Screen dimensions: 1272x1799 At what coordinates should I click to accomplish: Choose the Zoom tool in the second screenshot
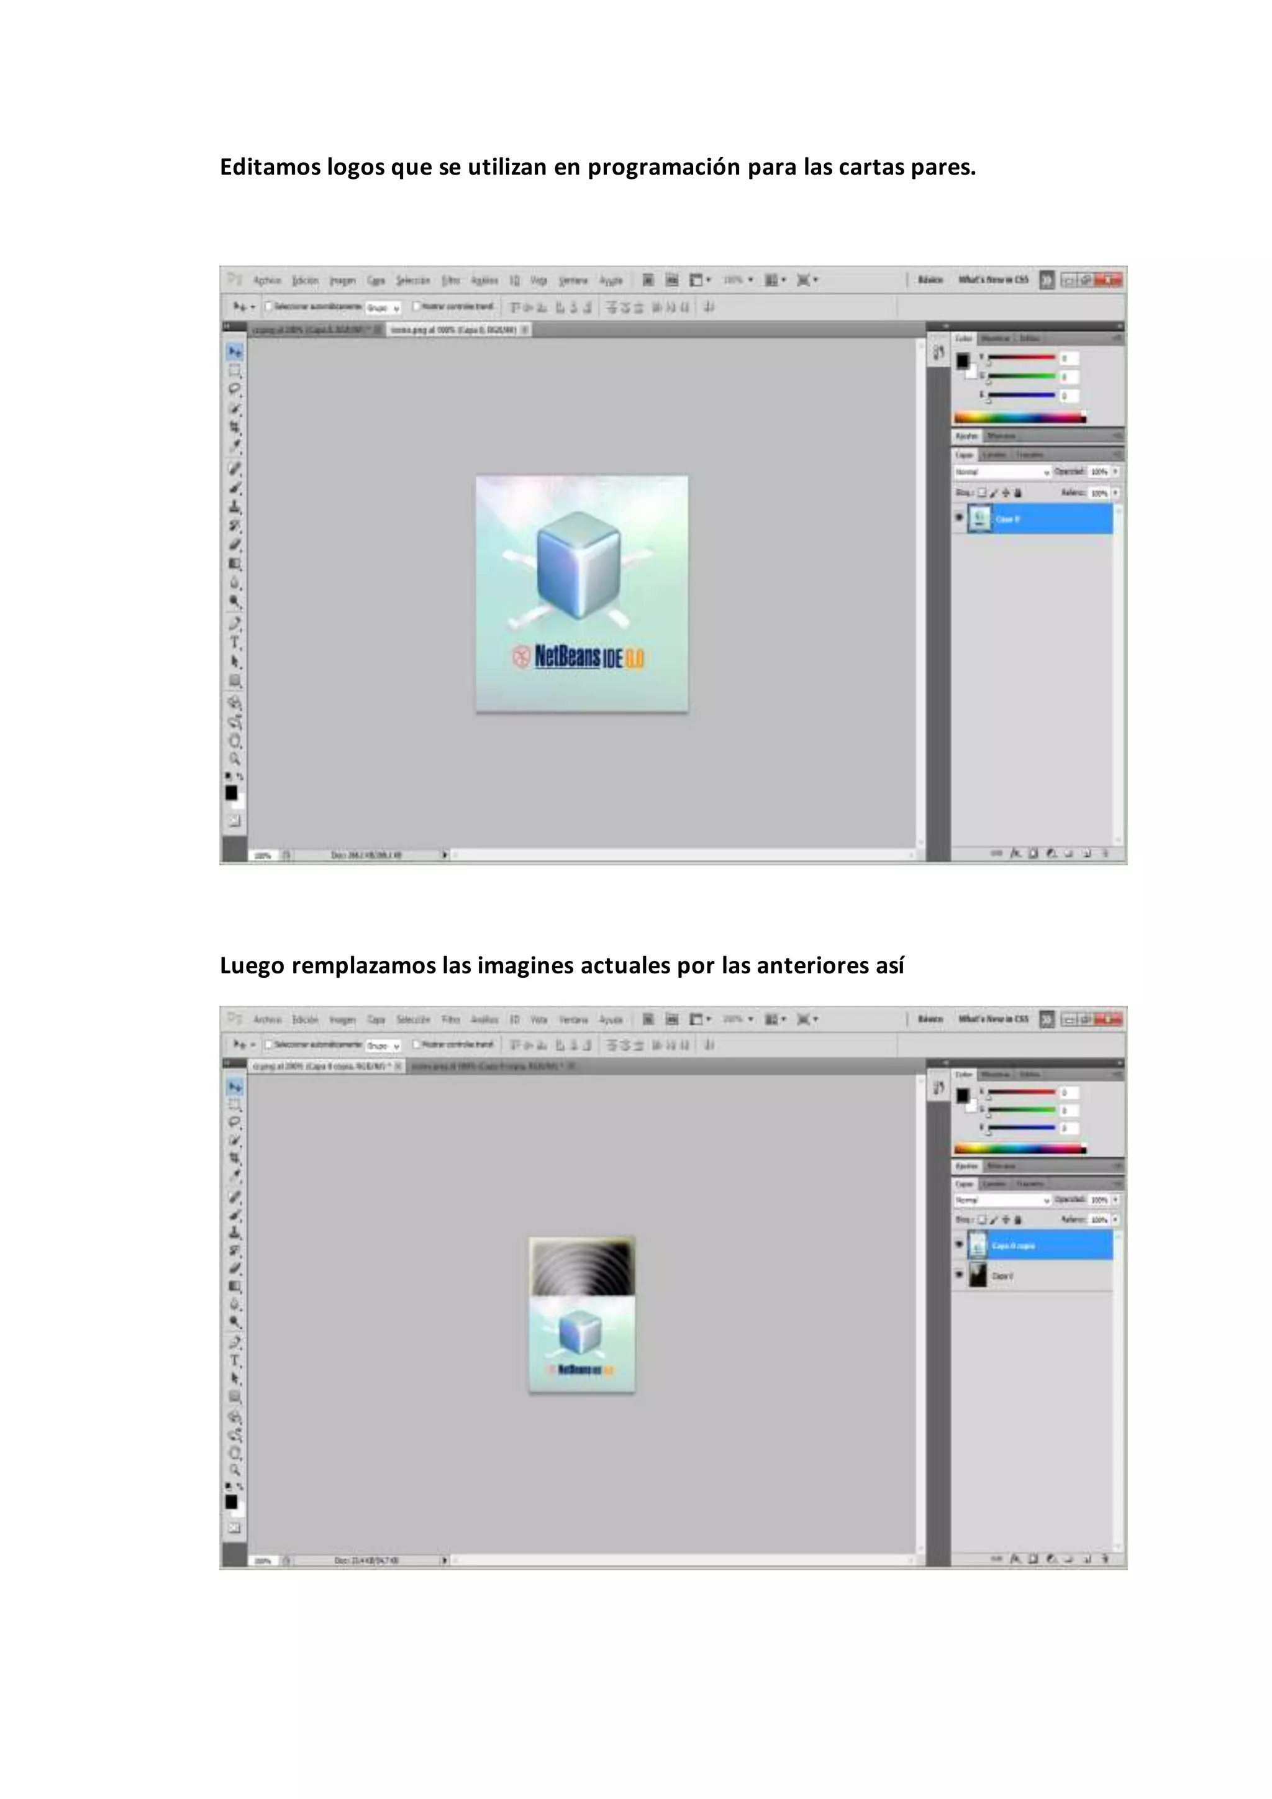click(234, 1471)
